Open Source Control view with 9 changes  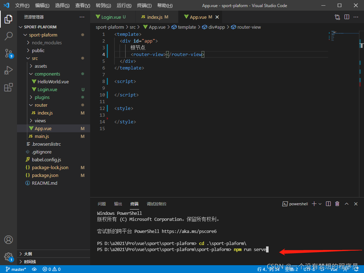tap(9, 53)
